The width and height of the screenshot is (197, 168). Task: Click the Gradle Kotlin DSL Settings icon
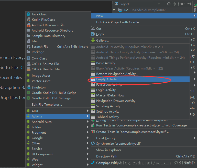28,98
